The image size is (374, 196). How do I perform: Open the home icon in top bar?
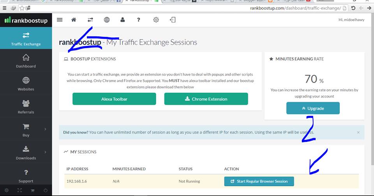coord(74,20)
